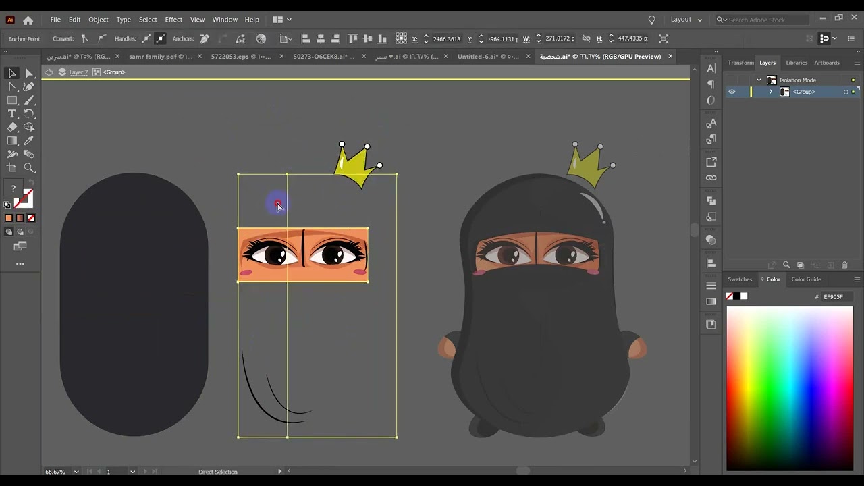Viewport: 864px width, 486px height.
Task: Select the Type tool
Action: coord(12,113)
